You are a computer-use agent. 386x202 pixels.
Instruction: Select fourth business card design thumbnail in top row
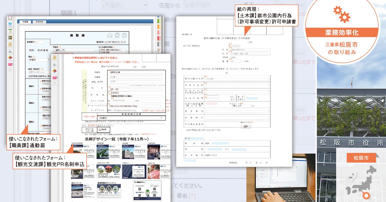(159, 152)
